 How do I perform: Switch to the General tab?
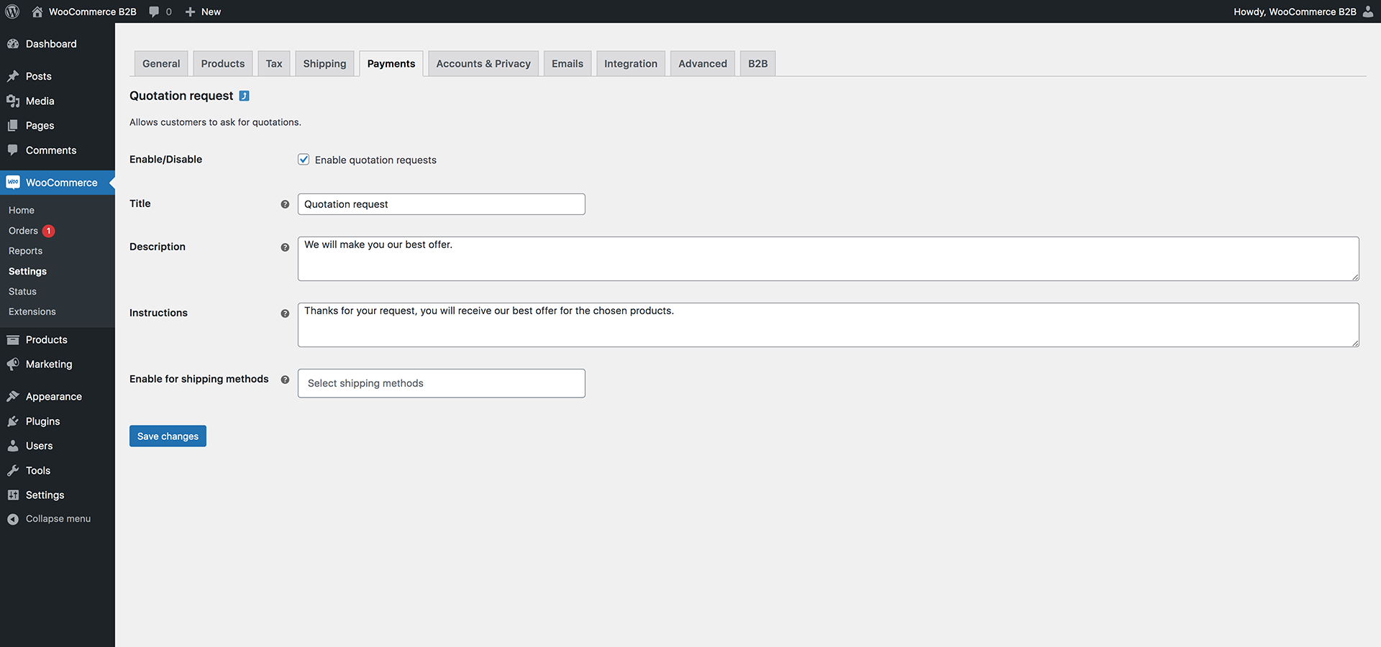click(161, 63)
